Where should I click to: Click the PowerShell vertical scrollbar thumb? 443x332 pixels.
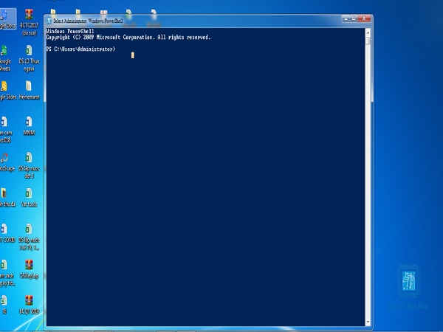[x=368, y=41]
